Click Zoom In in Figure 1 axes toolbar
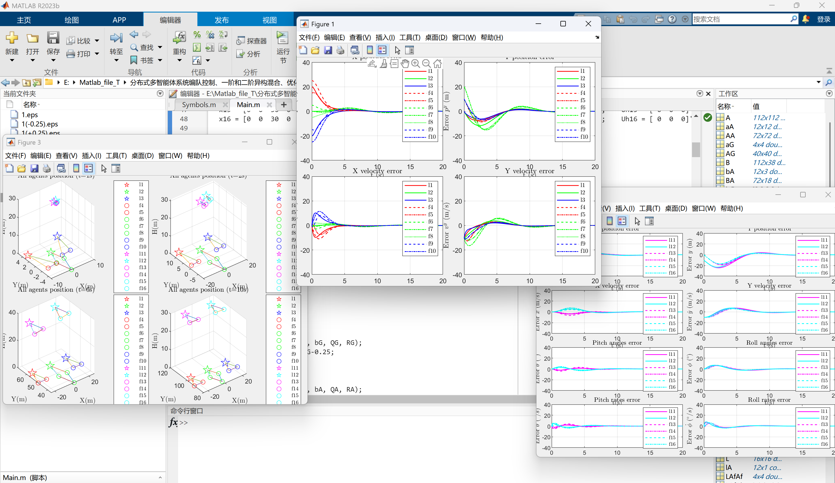The height and width of the screenshot is (483, 835). (x=415, y=64)
